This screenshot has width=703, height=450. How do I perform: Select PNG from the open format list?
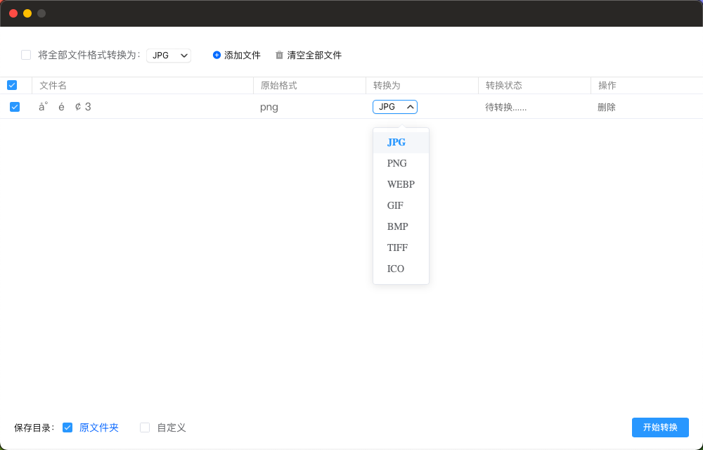coord(397,163)
